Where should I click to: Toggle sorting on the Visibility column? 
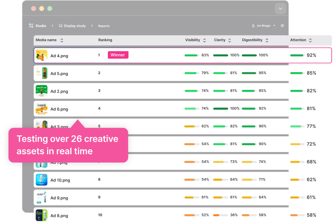(204, 40)
